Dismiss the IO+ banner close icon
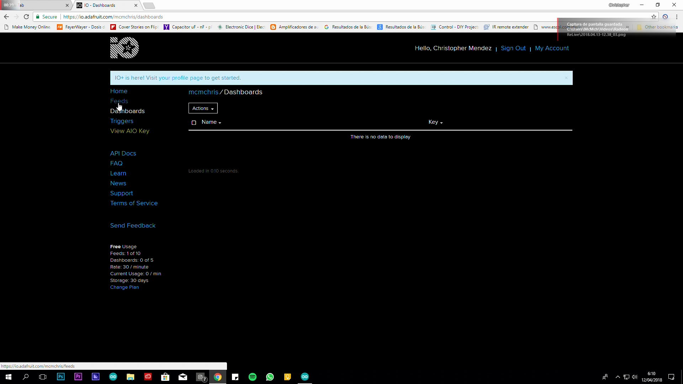 pyautogui.click(x=566, y=78)
